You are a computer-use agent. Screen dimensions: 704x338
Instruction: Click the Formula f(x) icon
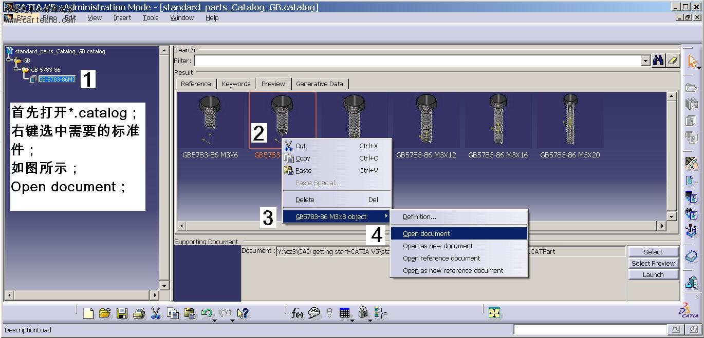coord(298,313)
